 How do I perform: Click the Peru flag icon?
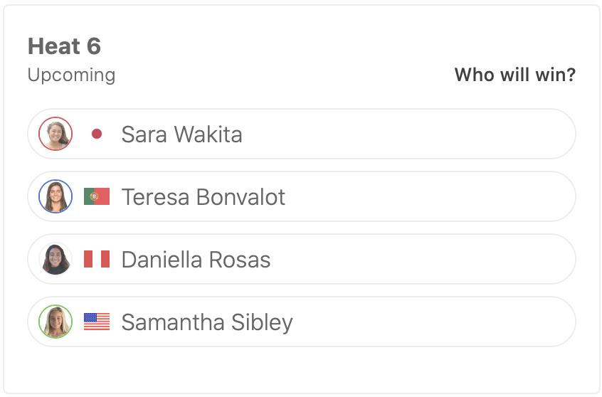[x=97, y=259]
